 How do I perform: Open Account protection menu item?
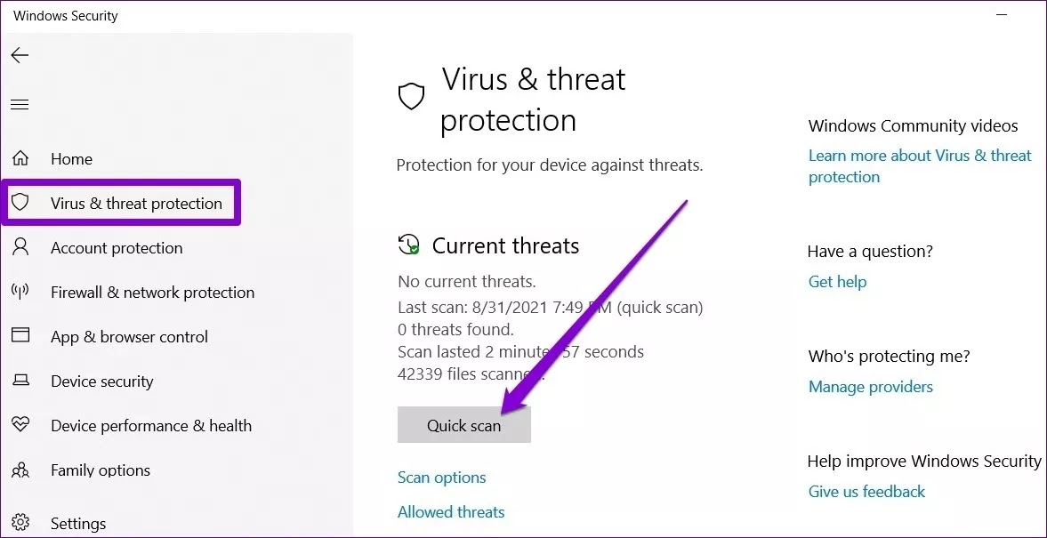tap(117, 247)
